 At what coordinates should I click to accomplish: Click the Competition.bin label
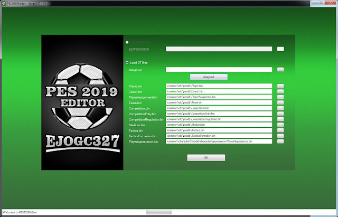pyautogui.click(x=139, y=108)
